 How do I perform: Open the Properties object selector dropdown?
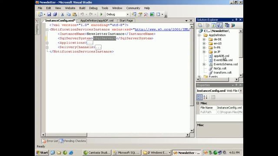pyautogui.click(x=241, y=91)
